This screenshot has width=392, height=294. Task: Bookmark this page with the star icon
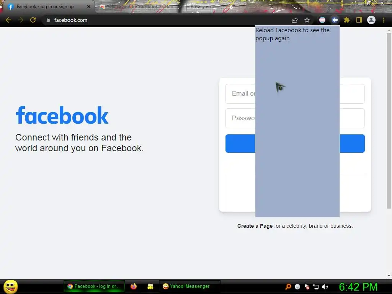[x=307, y=20]
